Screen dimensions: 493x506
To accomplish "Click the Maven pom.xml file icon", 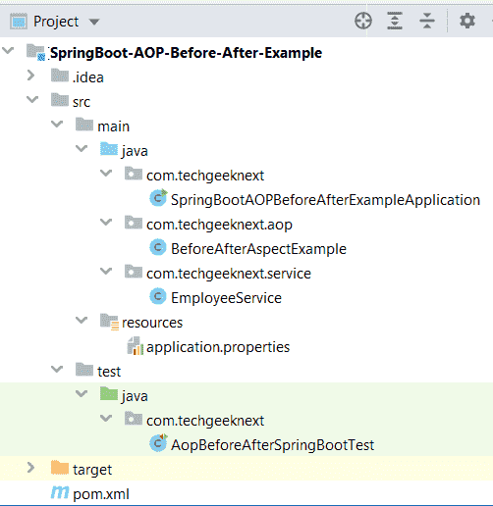I will pos(60,492).
